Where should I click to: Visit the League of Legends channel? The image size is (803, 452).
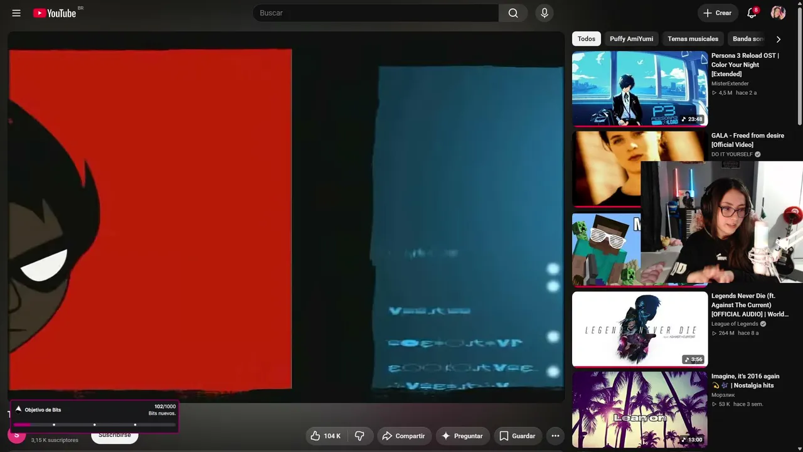(x=735, y=324)
